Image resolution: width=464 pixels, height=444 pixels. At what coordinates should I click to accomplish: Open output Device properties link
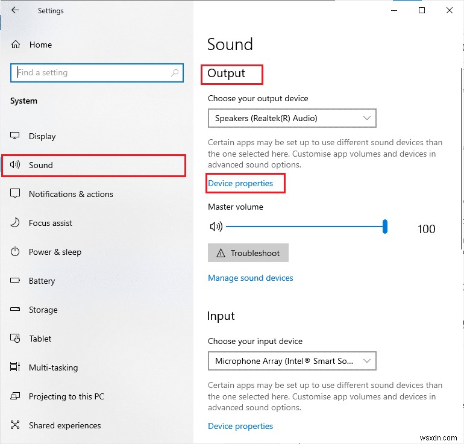click(x=240, y=183)
